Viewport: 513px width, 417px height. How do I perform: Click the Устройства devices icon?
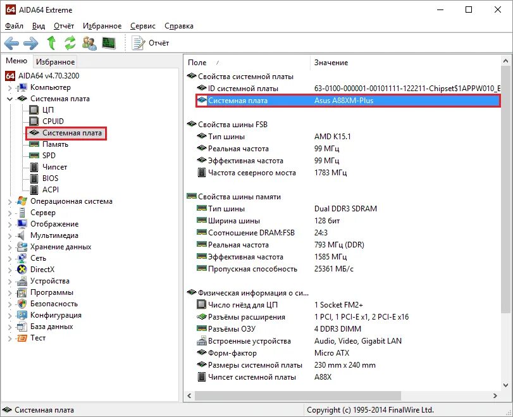[22, 281]
